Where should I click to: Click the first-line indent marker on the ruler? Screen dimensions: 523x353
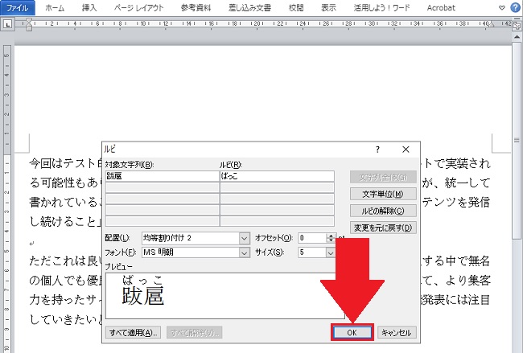coord(29,22)
